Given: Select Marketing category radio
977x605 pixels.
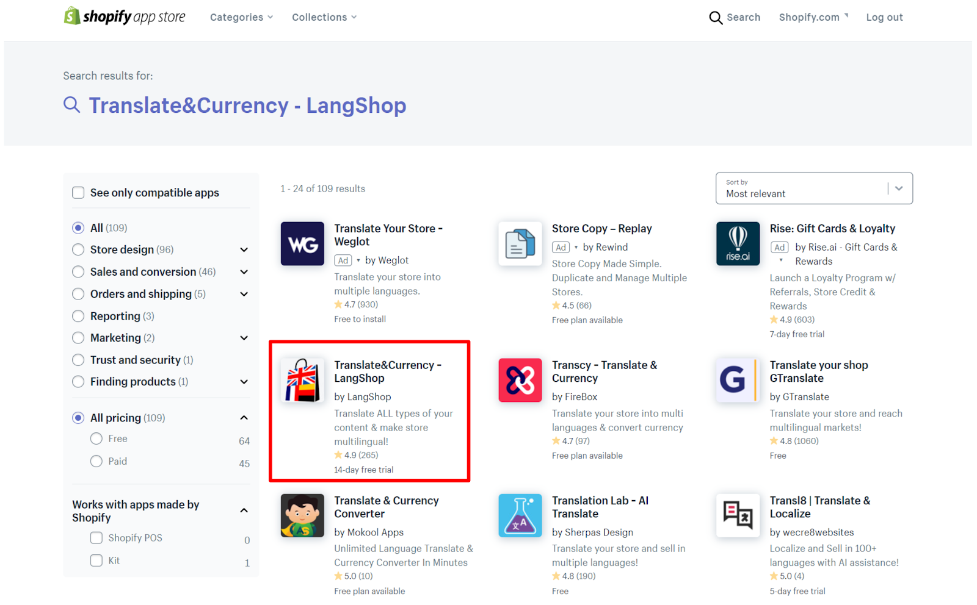Looking at the screenshot, I should 78,338.
